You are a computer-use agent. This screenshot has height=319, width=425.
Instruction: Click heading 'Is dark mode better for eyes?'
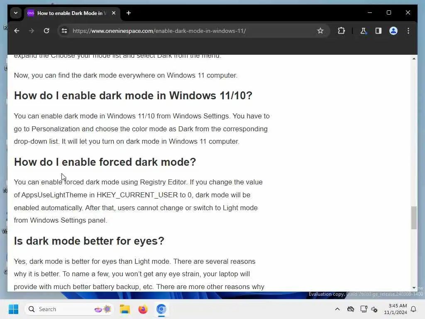pyautogui.click(x=89, y=241)
